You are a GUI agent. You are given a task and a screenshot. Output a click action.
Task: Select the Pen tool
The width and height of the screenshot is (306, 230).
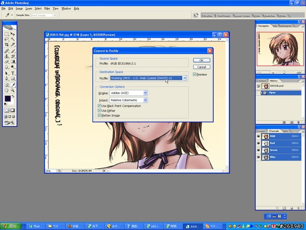pyautogui.click(x=7, y=79)
